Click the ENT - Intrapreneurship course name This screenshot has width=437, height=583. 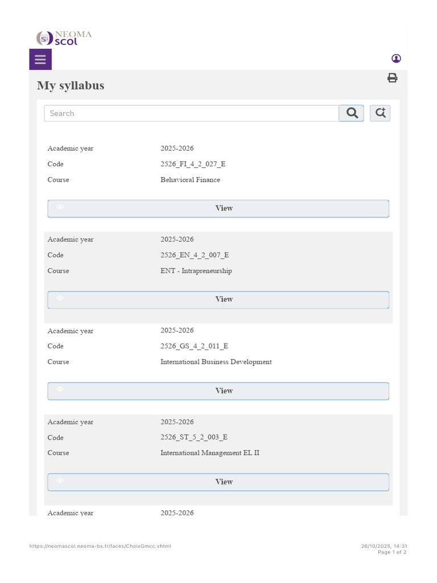pos(196,270)
